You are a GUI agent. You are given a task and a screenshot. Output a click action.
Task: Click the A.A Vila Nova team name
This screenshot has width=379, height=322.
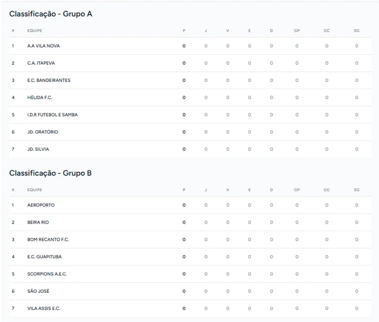[43, 46]
